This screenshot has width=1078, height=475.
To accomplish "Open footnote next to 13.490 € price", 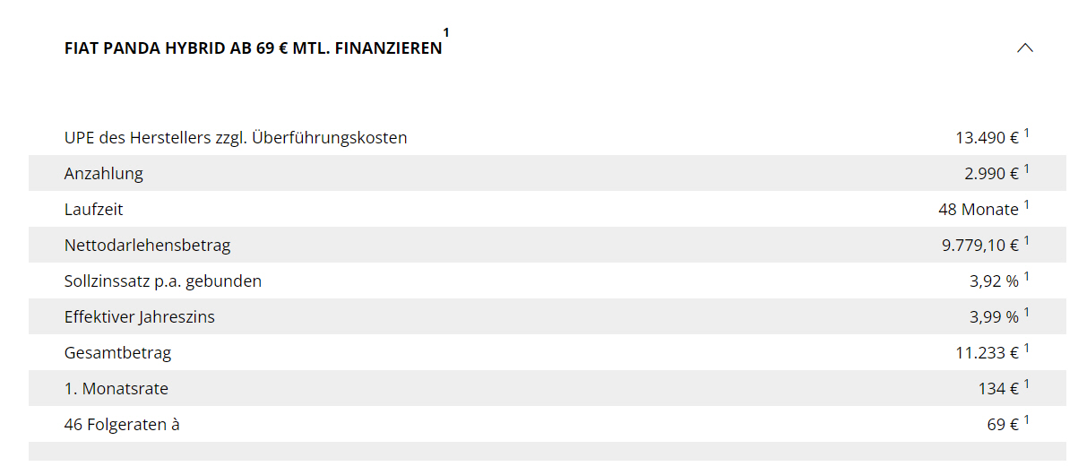I will pos(1027,134).
